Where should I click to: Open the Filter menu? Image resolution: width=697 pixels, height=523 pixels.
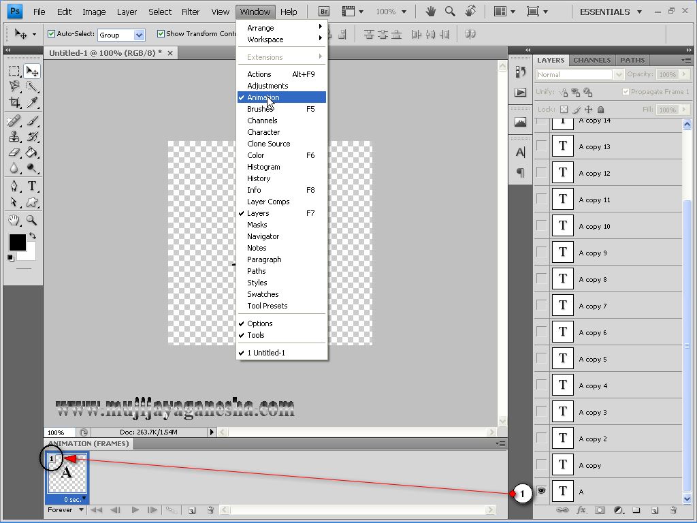click(191, 12)
